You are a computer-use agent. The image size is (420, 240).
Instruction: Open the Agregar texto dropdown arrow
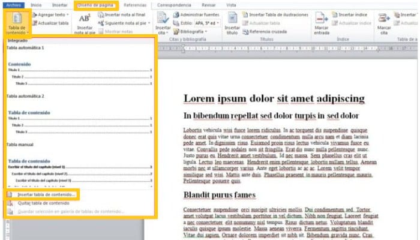pyautogui.click(x=67, y=15)
